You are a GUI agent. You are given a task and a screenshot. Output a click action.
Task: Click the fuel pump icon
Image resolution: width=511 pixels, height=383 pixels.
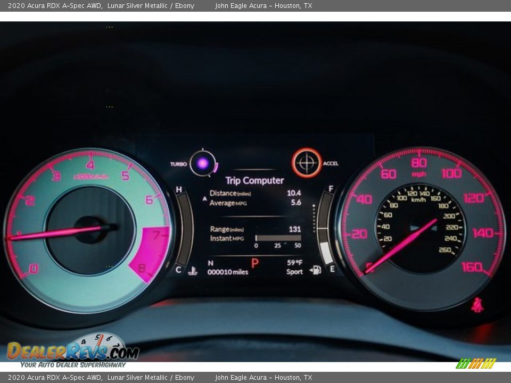pyautogui.click(x=316, y=270)
